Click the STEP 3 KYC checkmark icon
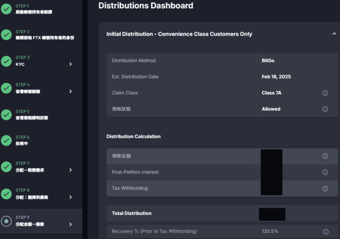 [x=6, y=61]
